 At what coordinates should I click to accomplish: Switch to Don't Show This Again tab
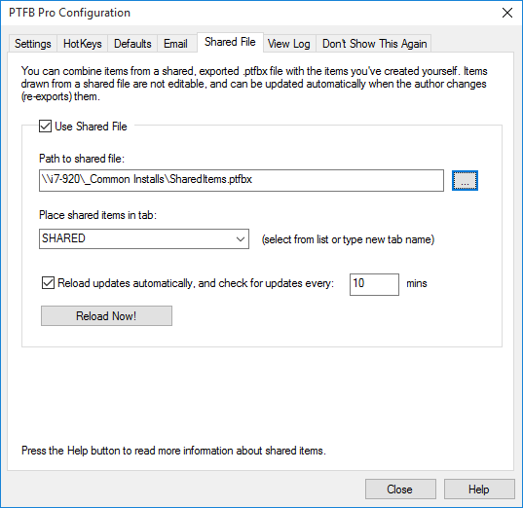(374, 44)
